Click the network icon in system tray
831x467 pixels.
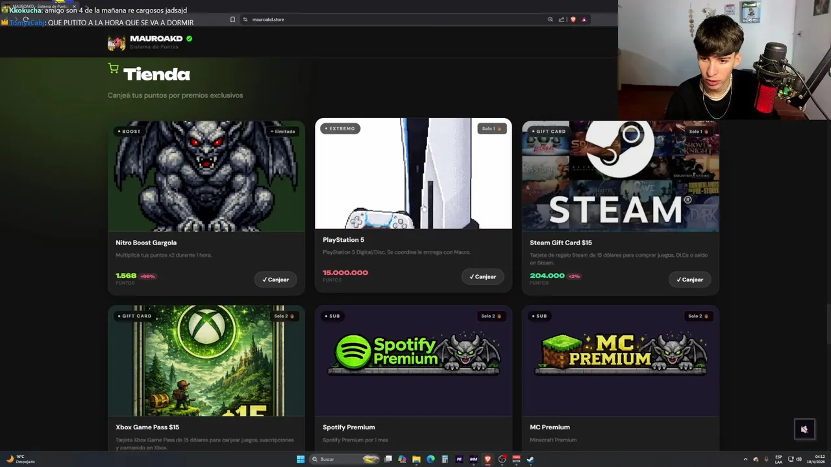tap(791, 459)
